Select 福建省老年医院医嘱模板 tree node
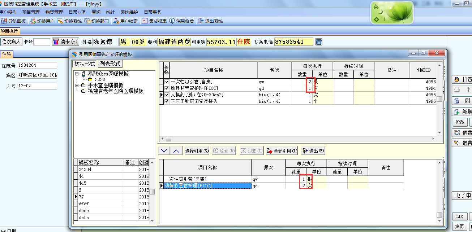Screen dimensions: 472x232 tap(116, 91)
